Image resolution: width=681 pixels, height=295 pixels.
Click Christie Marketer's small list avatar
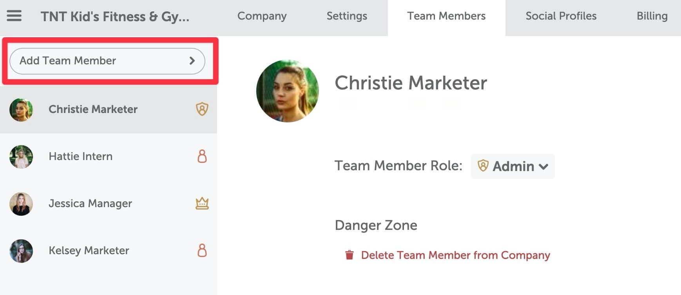coord(21,110)
